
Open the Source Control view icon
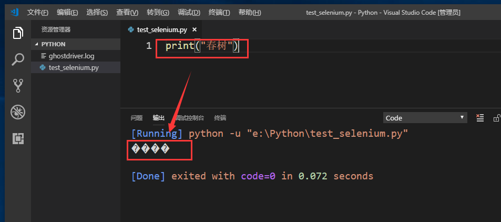tap(18, 85)
